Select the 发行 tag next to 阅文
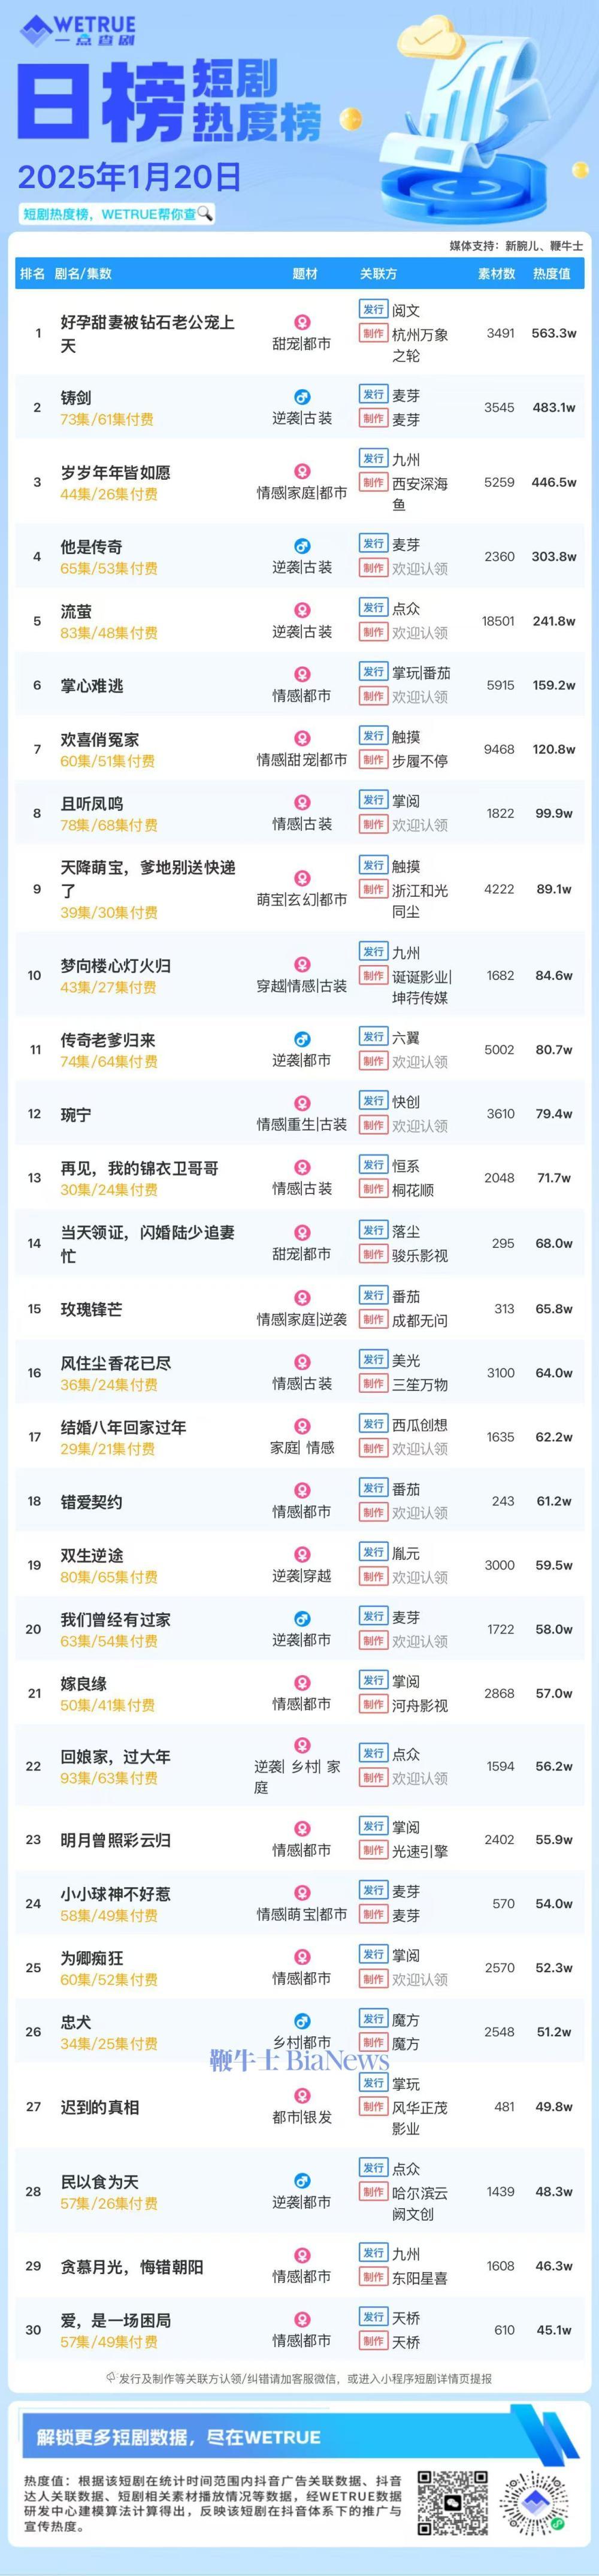This screenshot has width=599, height=2576. pos(373,310)
